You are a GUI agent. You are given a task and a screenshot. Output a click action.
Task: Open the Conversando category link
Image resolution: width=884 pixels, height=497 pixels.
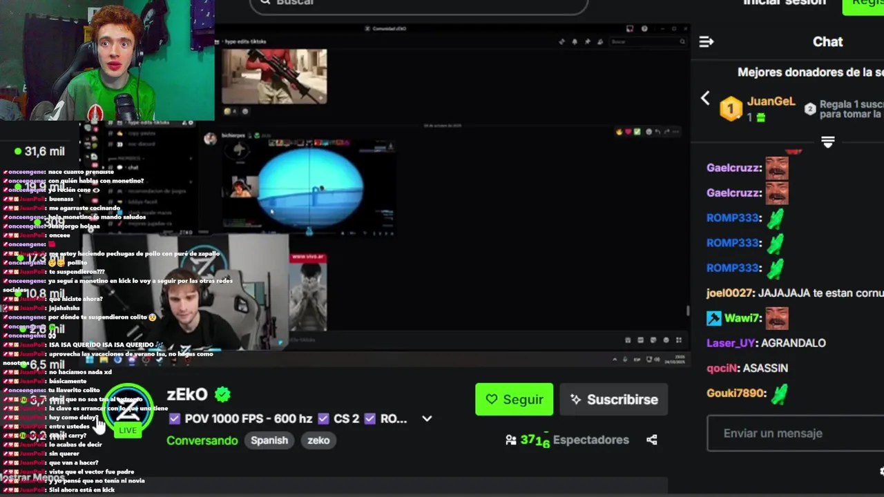(202, 440)
